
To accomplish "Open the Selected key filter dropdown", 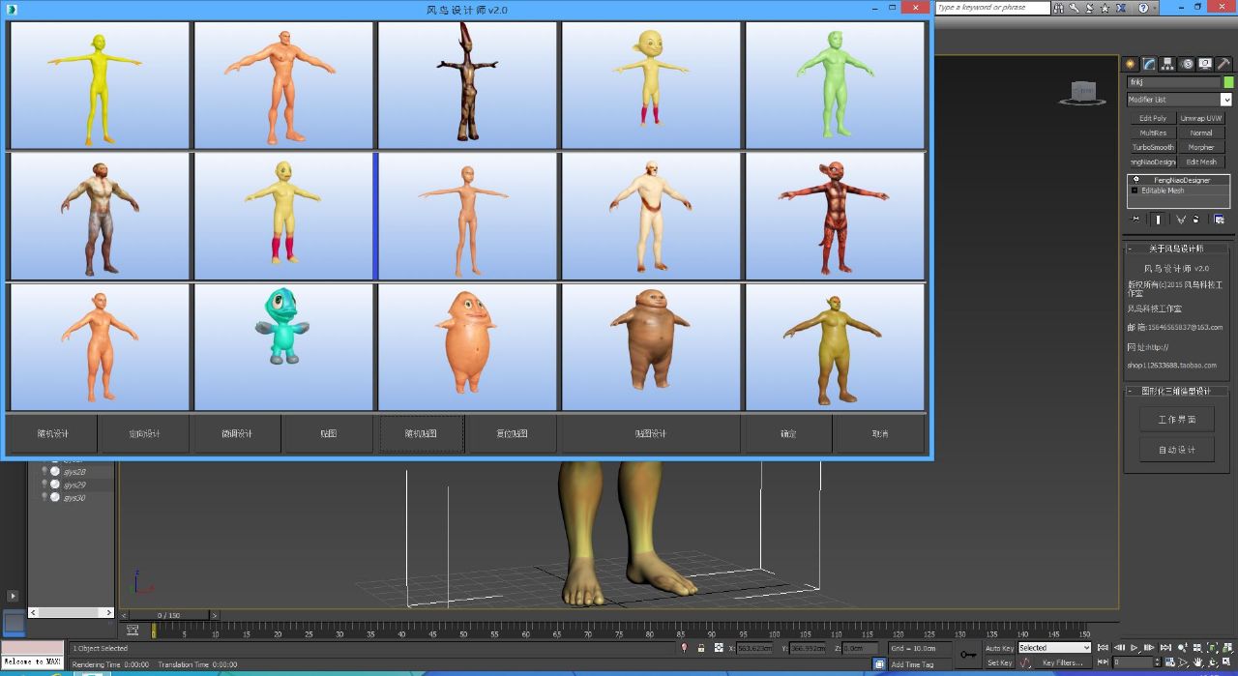I will pos(1053,648).
